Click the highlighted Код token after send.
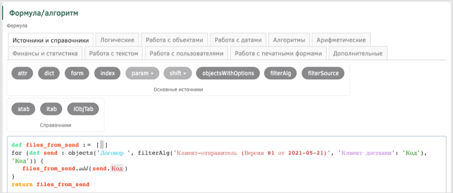This screenshot has height=193, width=453. click(117, 169)
